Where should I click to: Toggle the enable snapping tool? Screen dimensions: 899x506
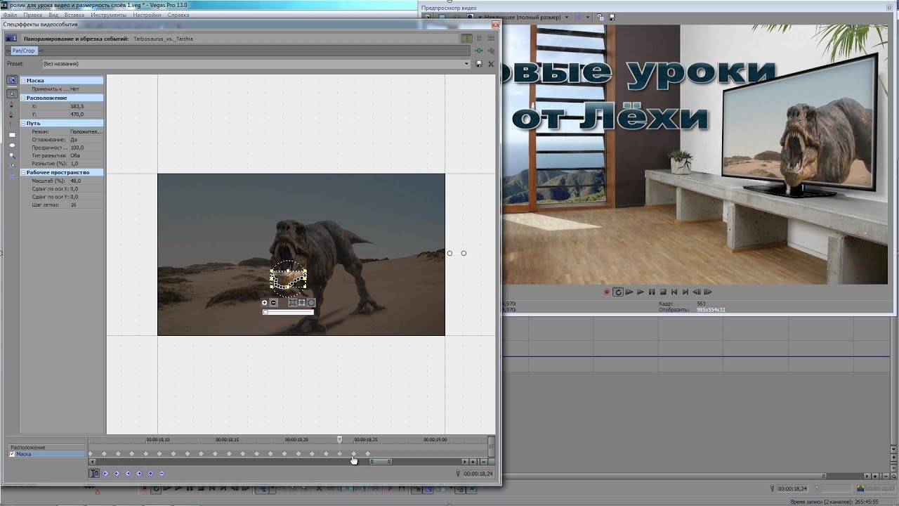[12, 166]
